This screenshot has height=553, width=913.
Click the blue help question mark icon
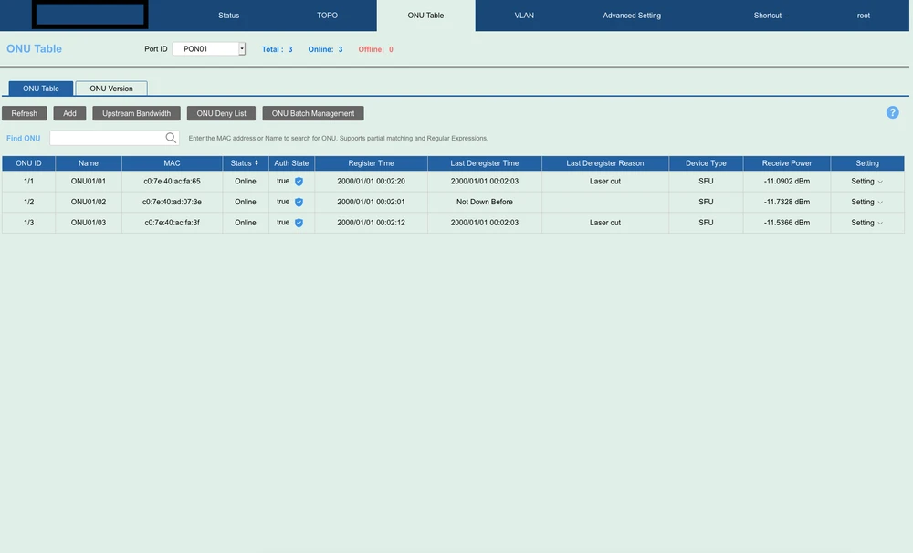point(892,112)
